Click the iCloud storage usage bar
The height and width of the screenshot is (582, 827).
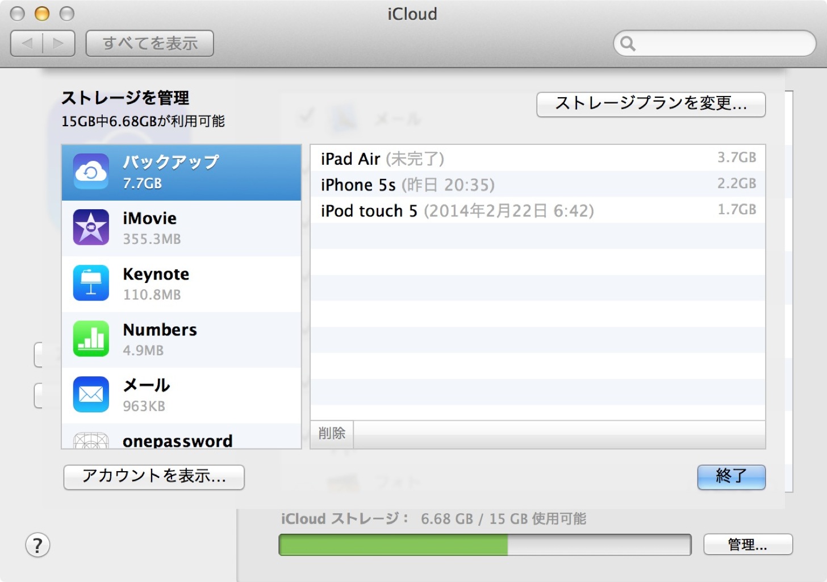click(485, 544)
